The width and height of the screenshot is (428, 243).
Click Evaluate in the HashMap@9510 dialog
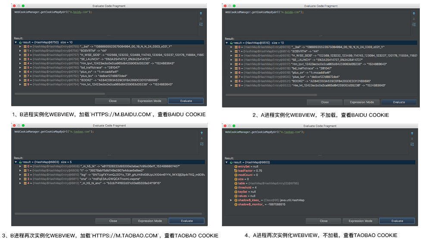399,102
